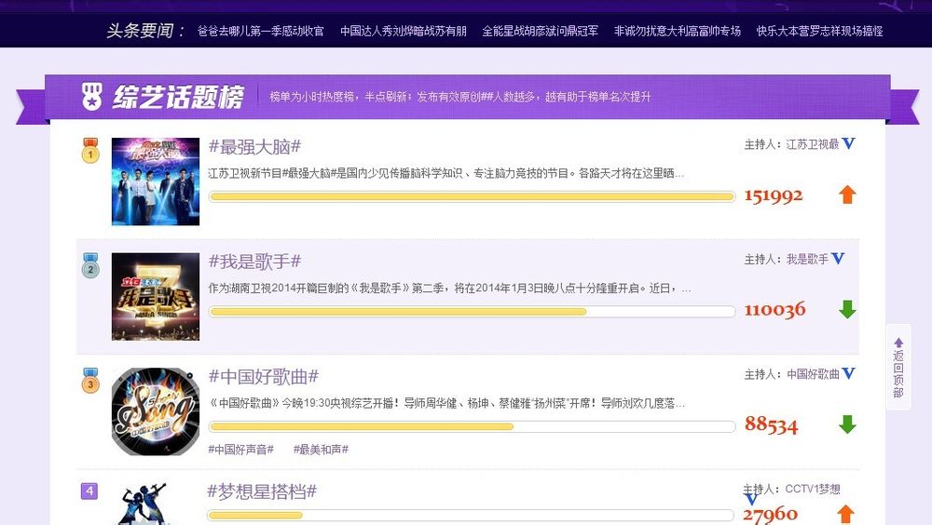The height and width of the screenshot is (525, 932).
Task: Click the 我是歌手 description text
Action: [x=449, y=289]
